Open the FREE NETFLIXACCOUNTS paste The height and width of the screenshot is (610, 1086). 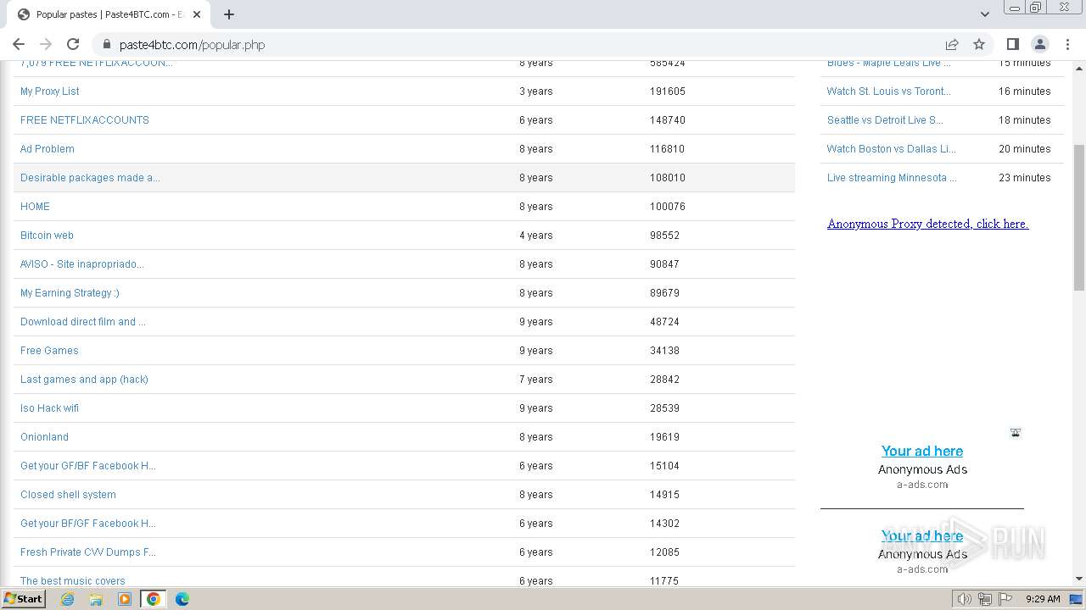point(85,120)
